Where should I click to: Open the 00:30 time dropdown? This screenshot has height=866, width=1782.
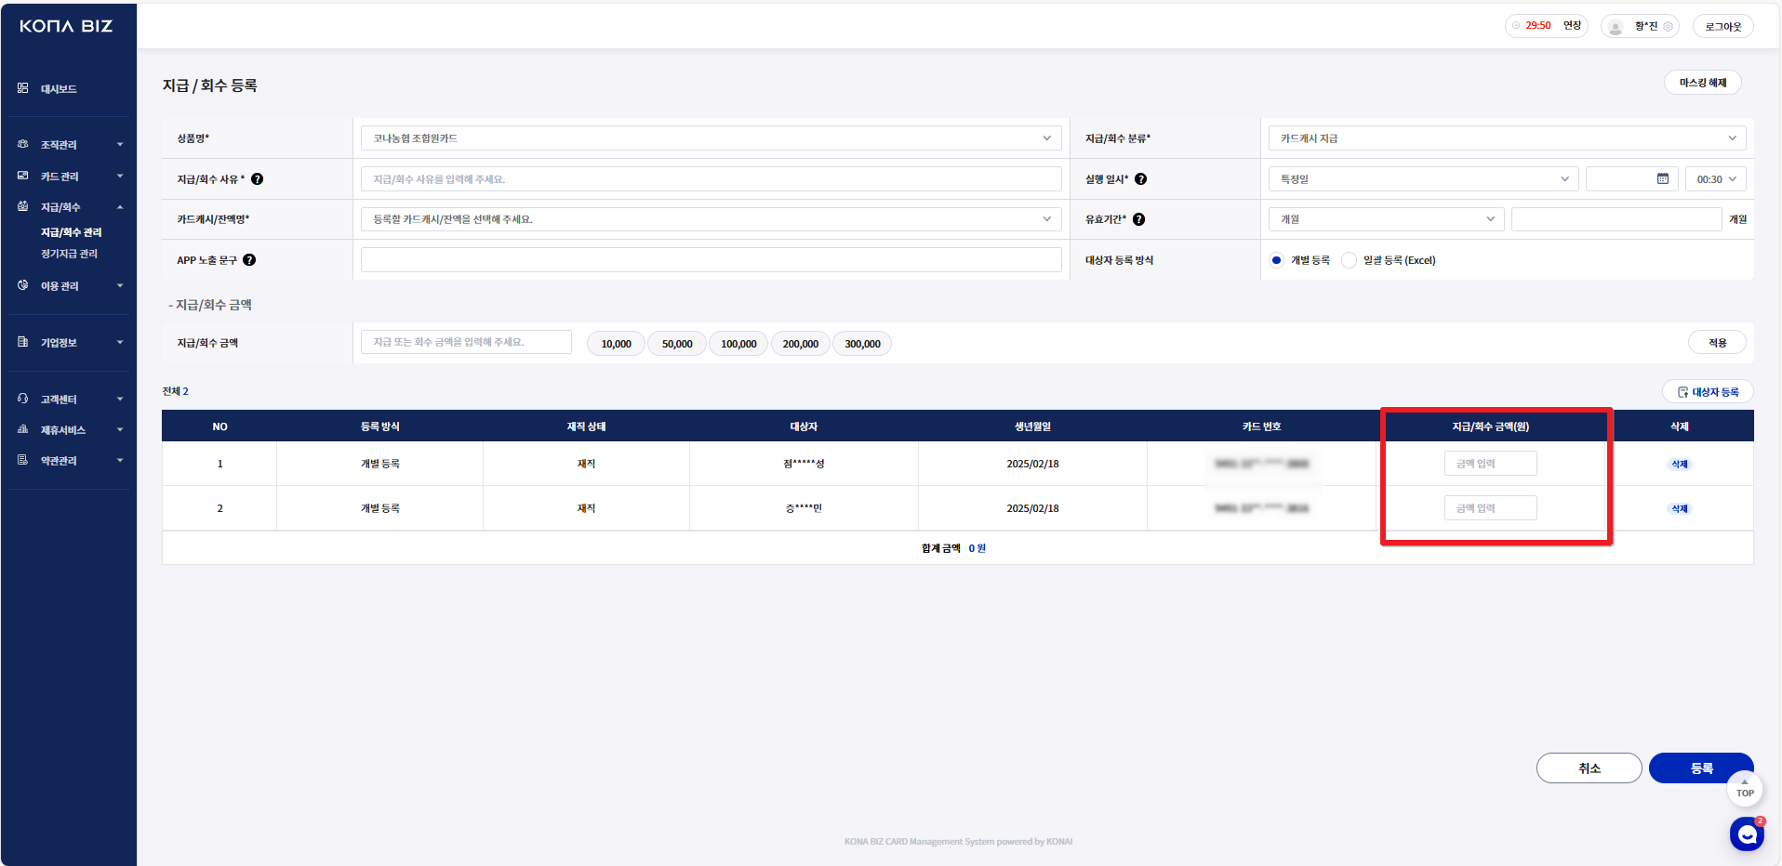tap(1716, 179)
